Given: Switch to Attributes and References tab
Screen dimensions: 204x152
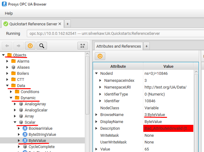Looking at the screenshot, I should coord(118,46).
